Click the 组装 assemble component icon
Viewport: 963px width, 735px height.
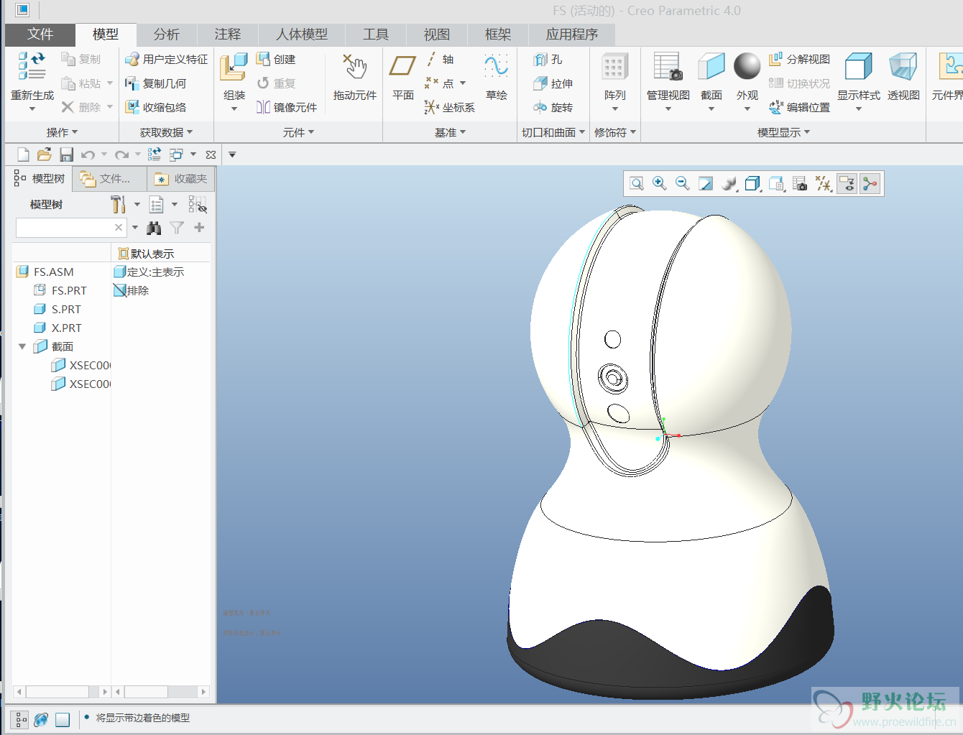point(234,67)
